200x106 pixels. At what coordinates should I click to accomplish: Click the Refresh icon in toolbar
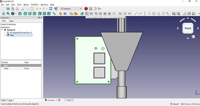tap(51, 9)
